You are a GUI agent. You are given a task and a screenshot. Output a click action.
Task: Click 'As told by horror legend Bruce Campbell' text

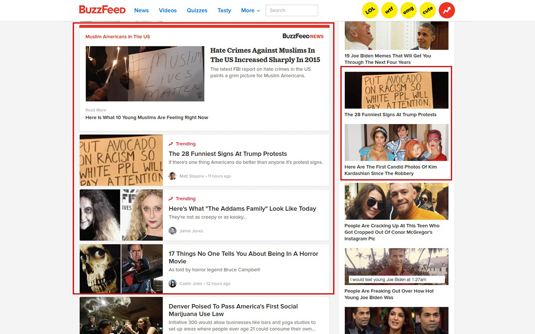[214, 270]
